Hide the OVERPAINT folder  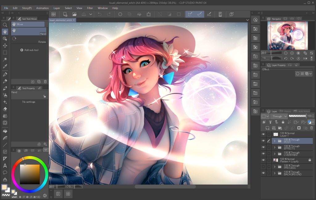(x=263, y=154)
